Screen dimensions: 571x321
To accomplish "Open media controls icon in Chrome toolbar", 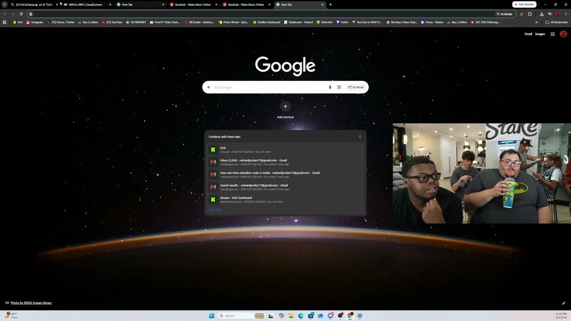I will 550,14.
